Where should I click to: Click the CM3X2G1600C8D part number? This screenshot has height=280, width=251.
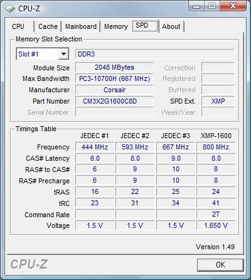tap(114, 101)
